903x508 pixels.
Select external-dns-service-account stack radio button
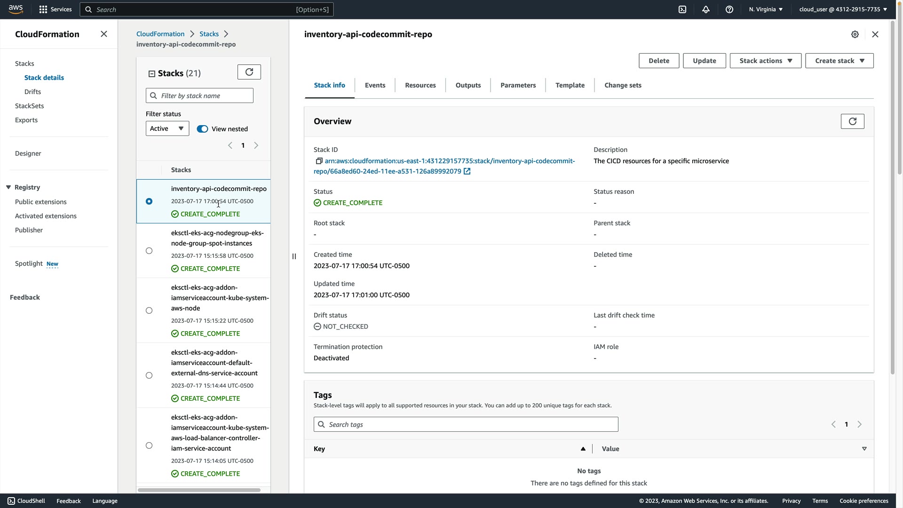(149, 375)
